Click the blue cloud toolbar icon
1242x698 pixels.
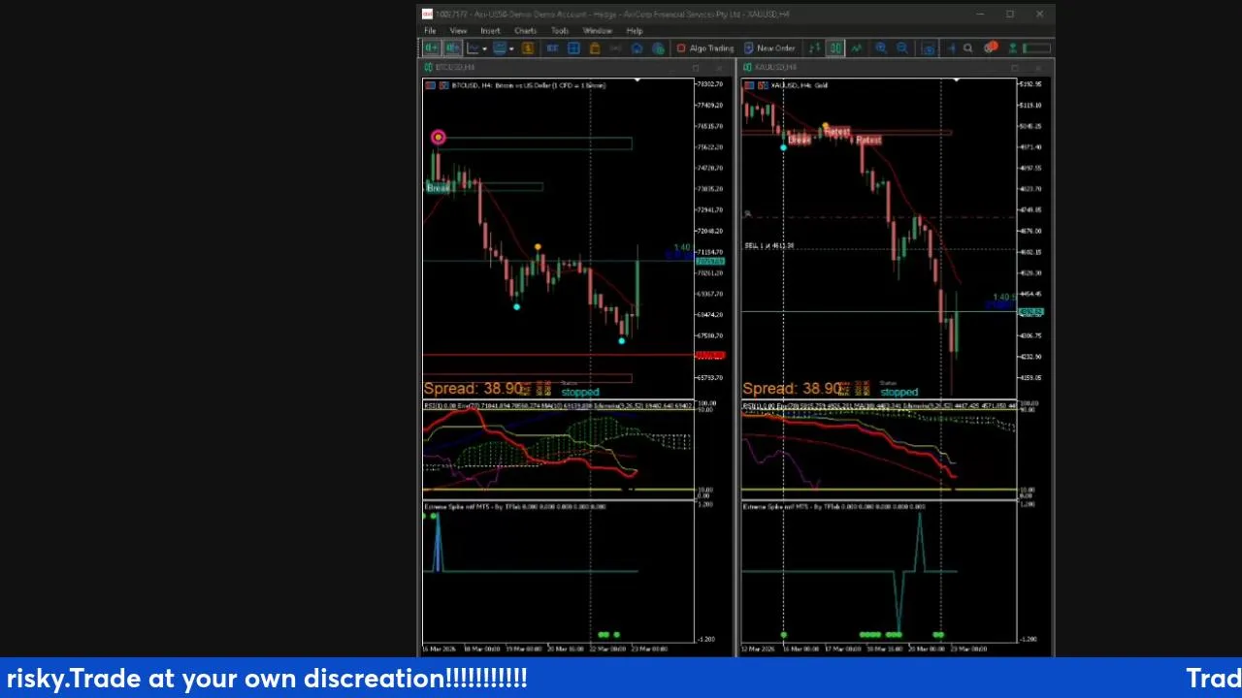pos(637,48)
